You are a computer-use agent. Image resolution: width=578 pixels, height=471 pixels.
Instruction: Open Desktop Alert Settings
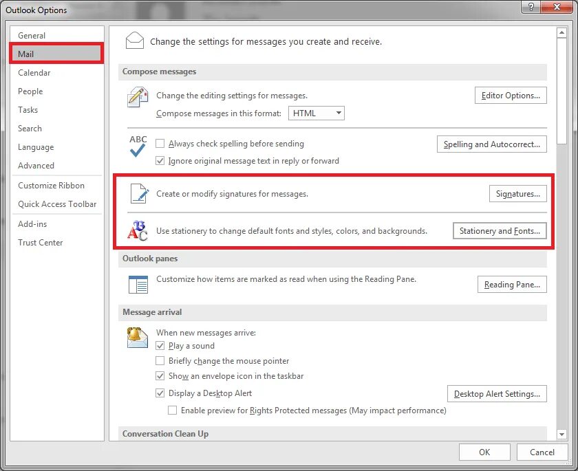pos(497,394)
